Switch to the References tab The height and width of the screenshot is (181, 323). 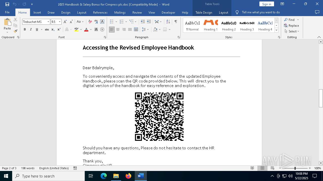click(100, 12)
